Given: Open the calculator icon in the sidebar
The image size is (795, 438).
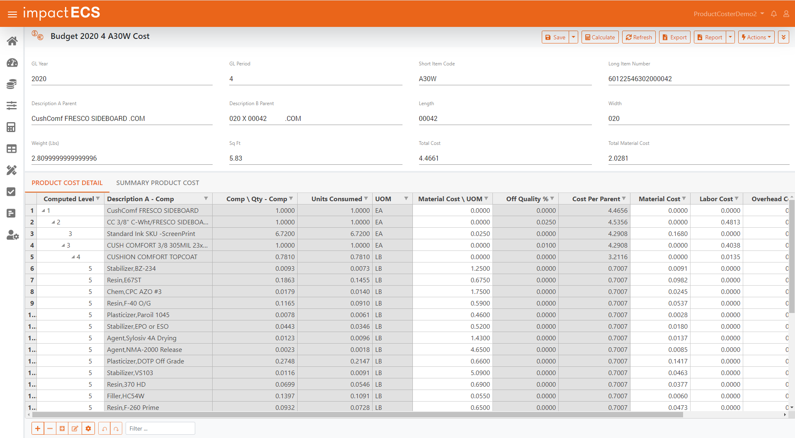Looking at the screenshot, I should pos(12,127).
